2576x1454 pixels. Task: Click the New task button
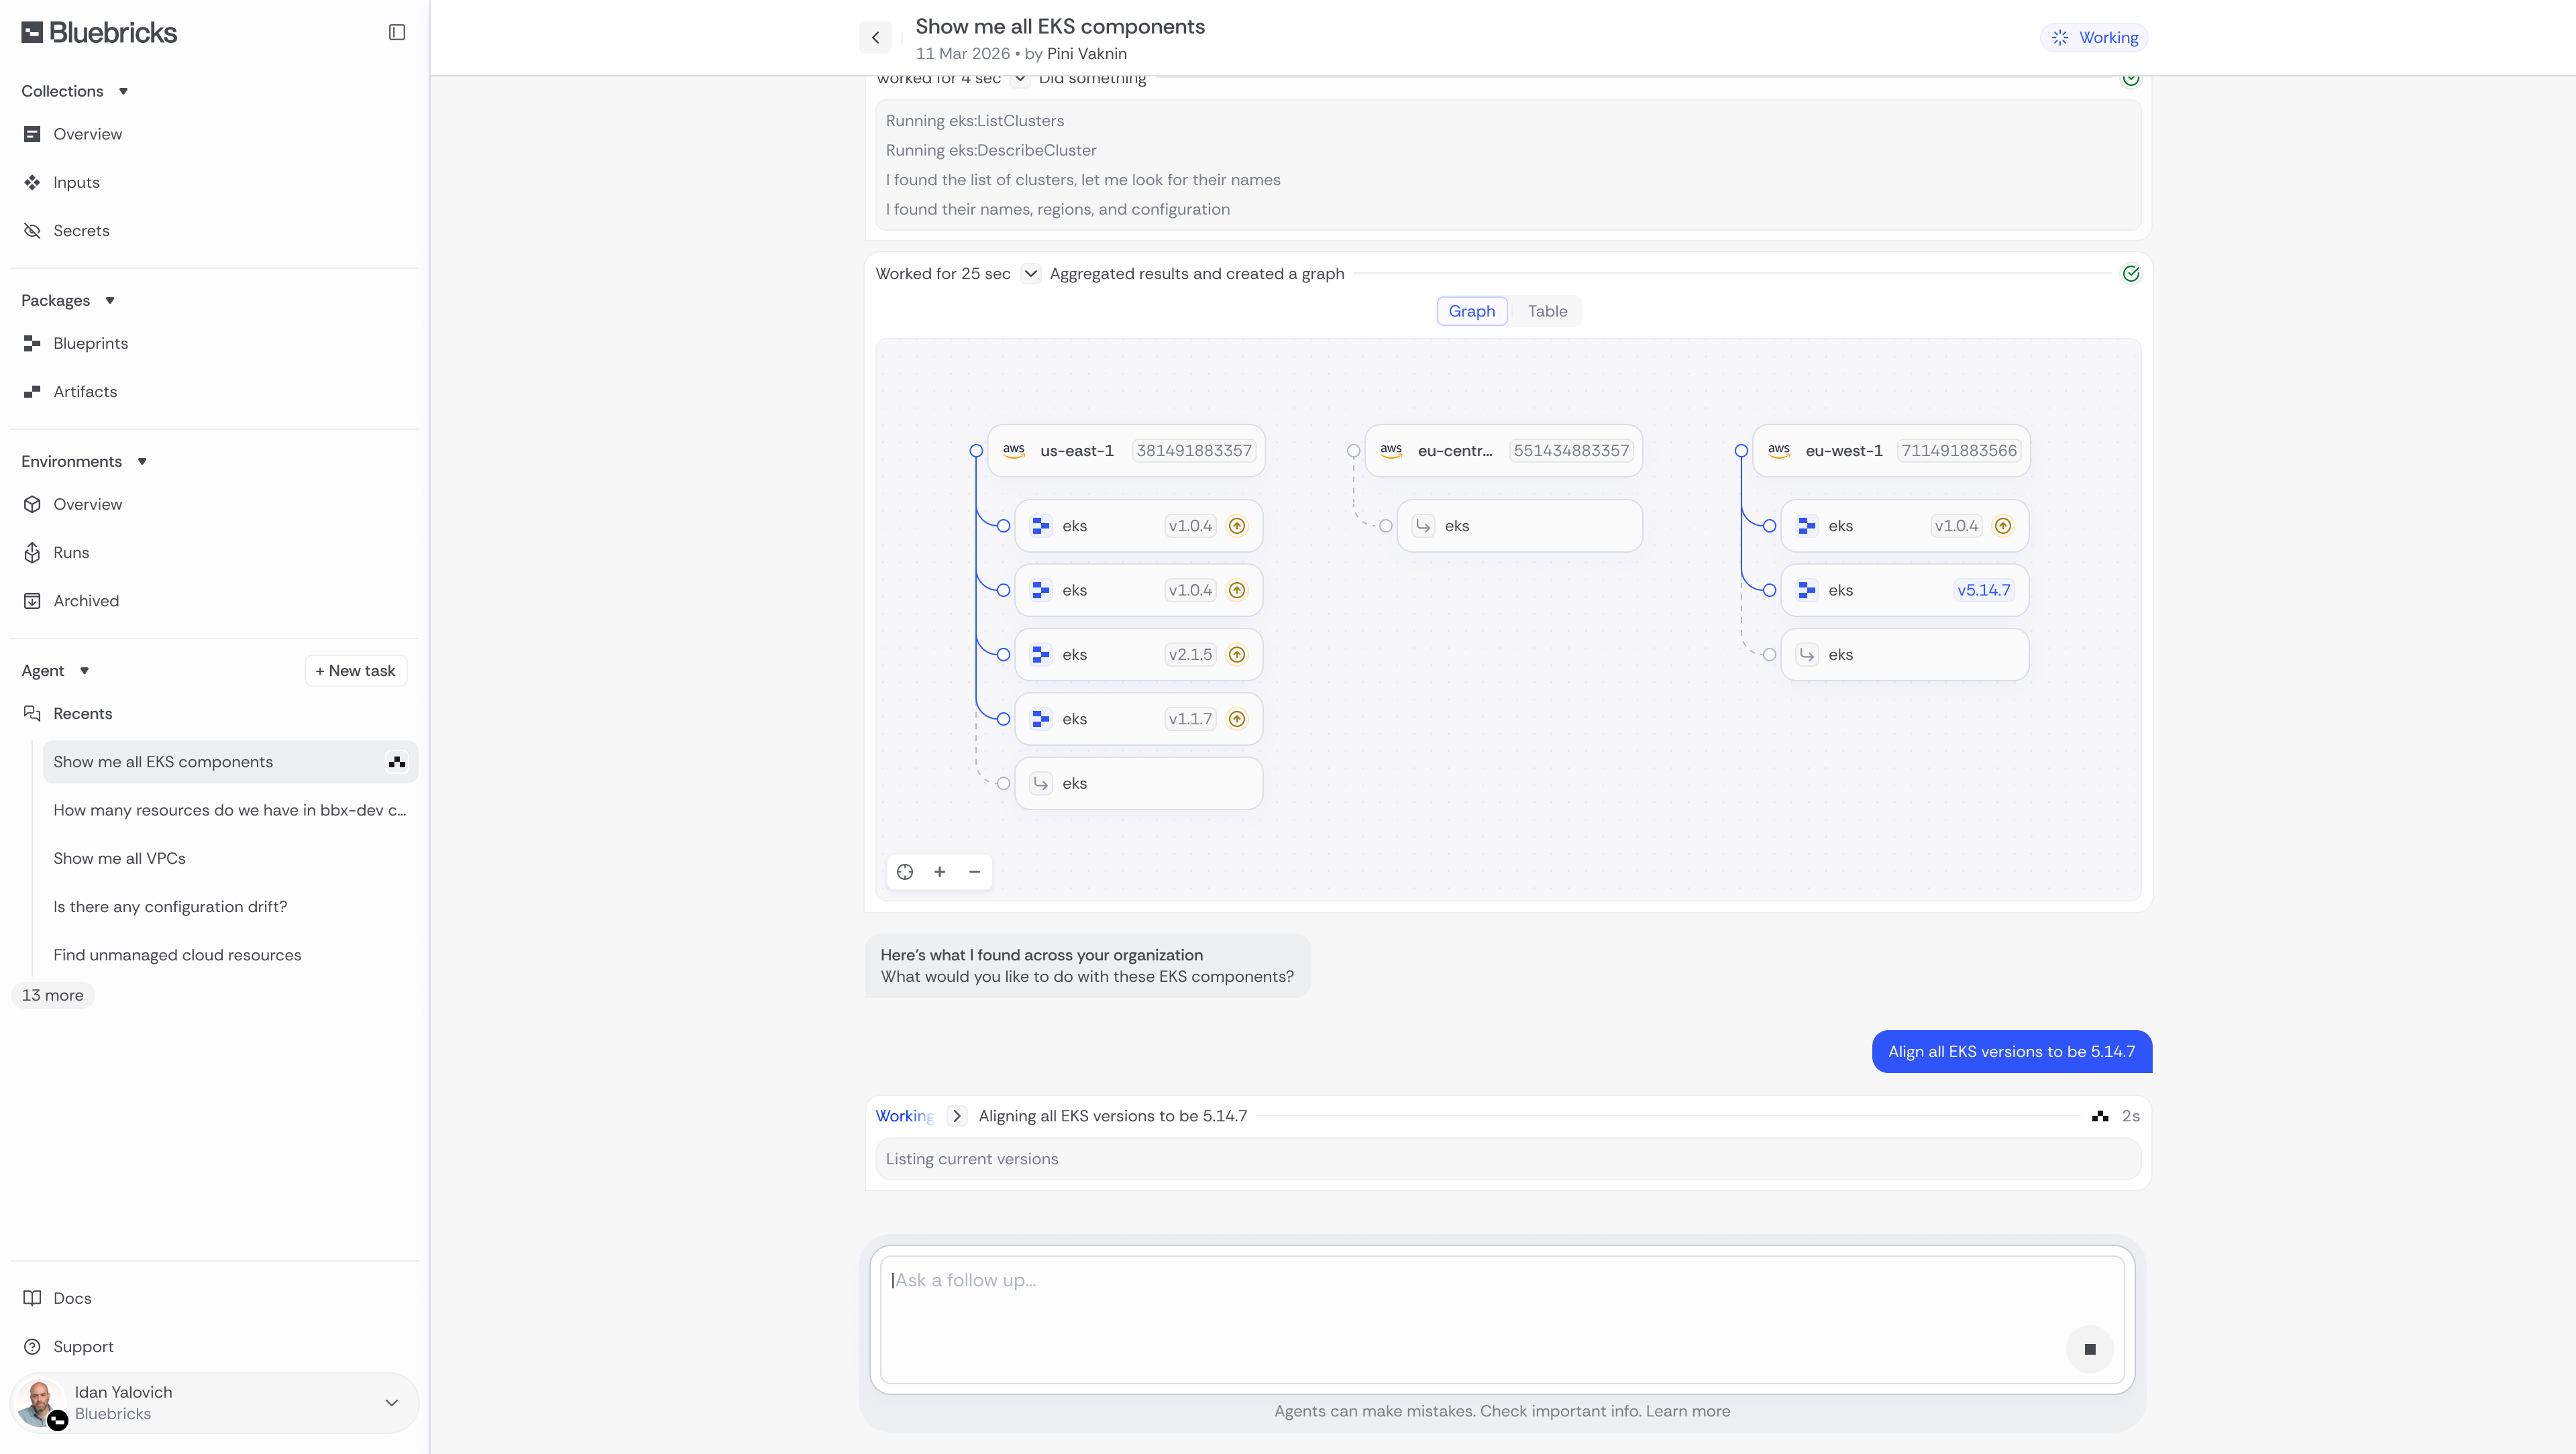click(x=355, y=671)
